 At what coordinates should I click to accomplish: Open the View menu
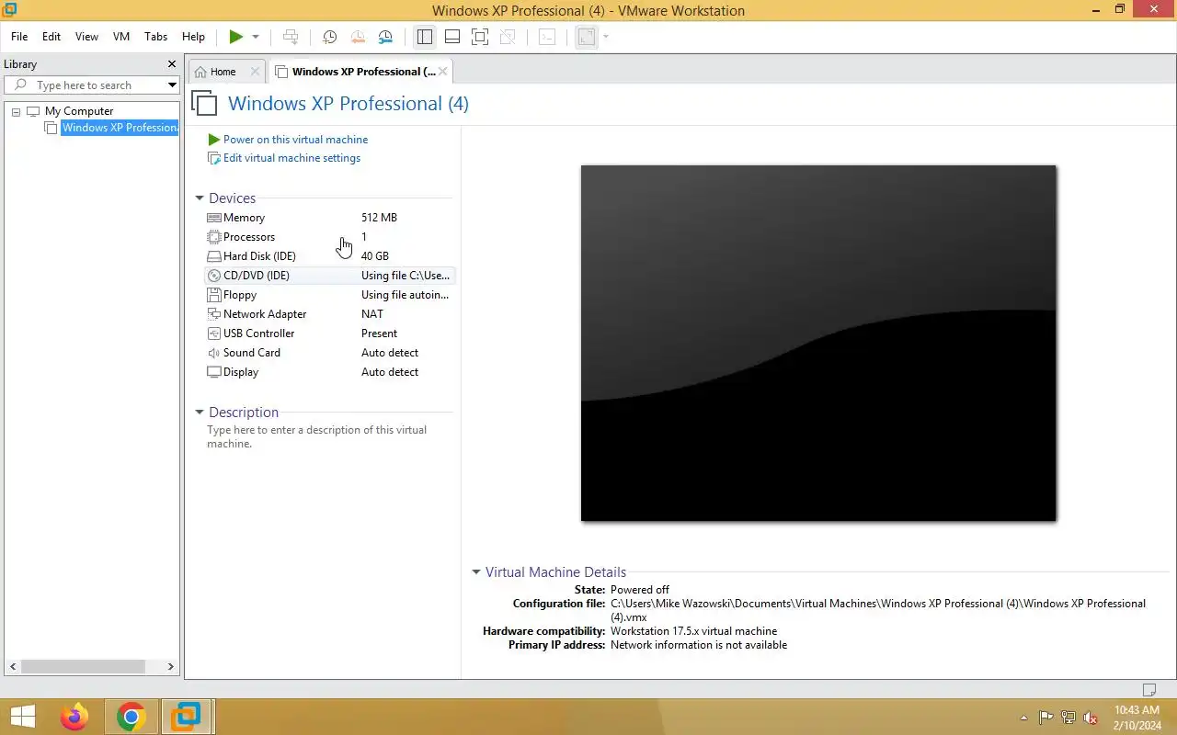[86, 37]
